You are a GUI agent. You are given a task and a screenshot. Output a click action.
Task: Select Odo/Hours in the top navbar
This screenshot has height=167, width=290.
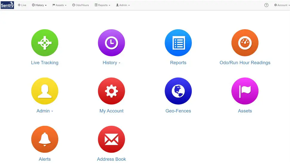point(80,5)
